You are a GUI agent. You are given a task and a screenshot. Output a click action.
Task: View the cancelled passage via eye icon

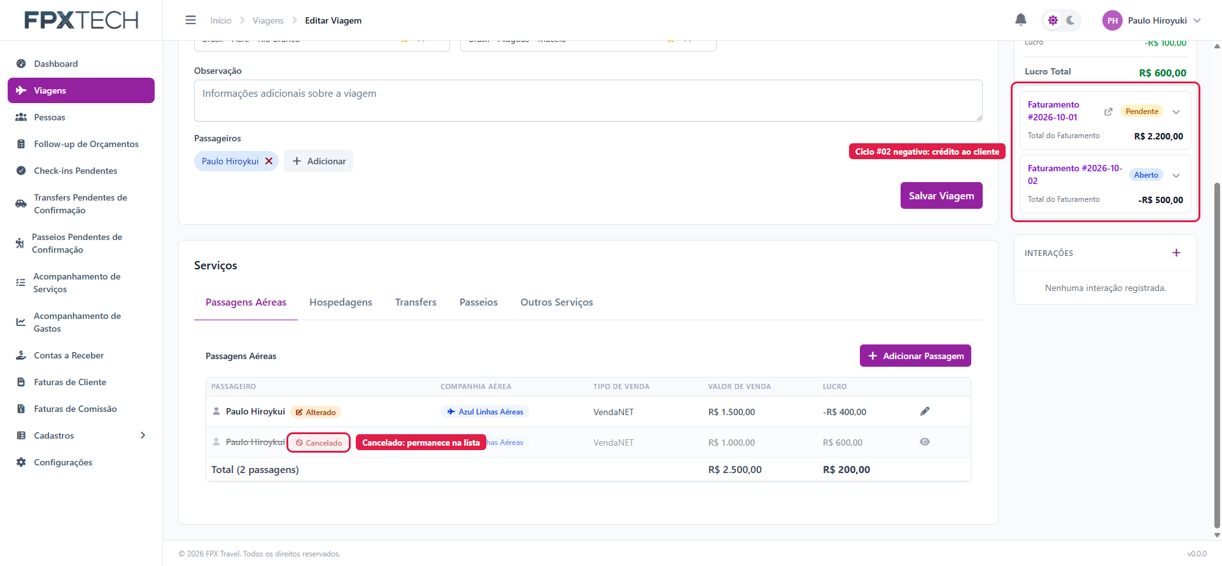(x=925, y=442)
